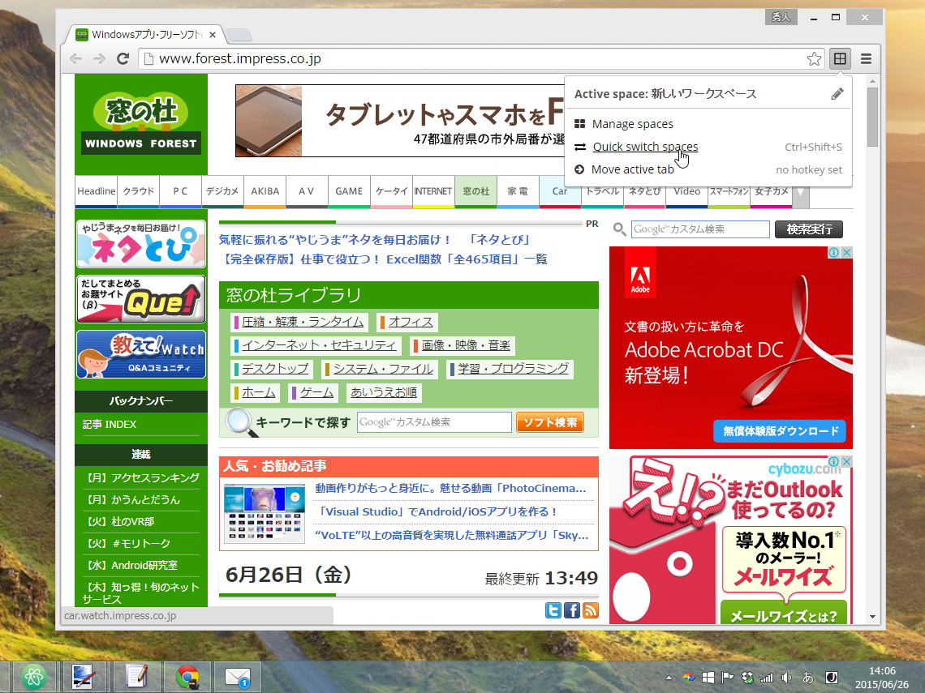The image size is (925, 693).
Task: Open the notepad app in taskbar
Action: [137, 677]
